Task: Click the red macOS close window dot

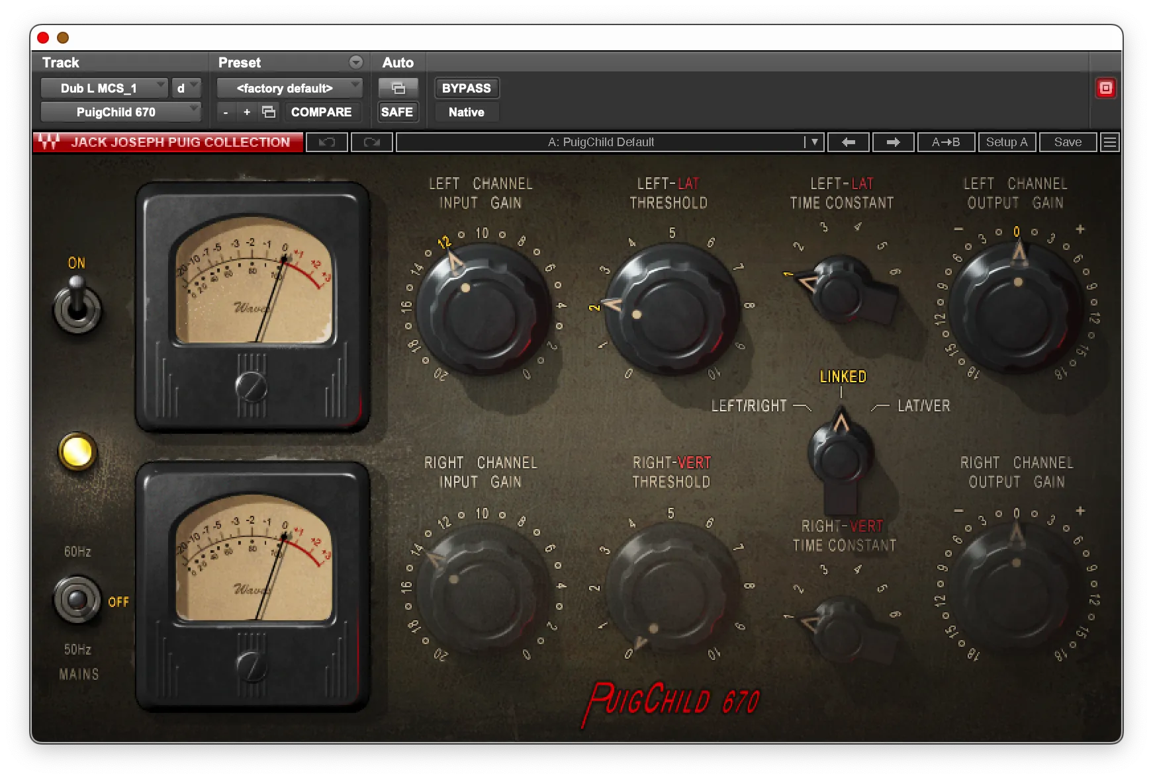Action: point(43,38)
